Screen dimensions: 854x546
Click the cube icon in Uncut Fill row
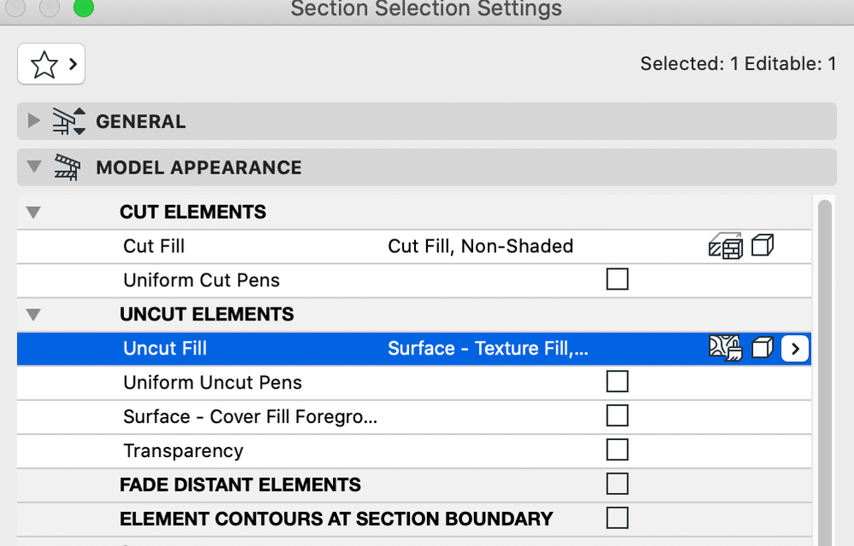tap(762, 348)
